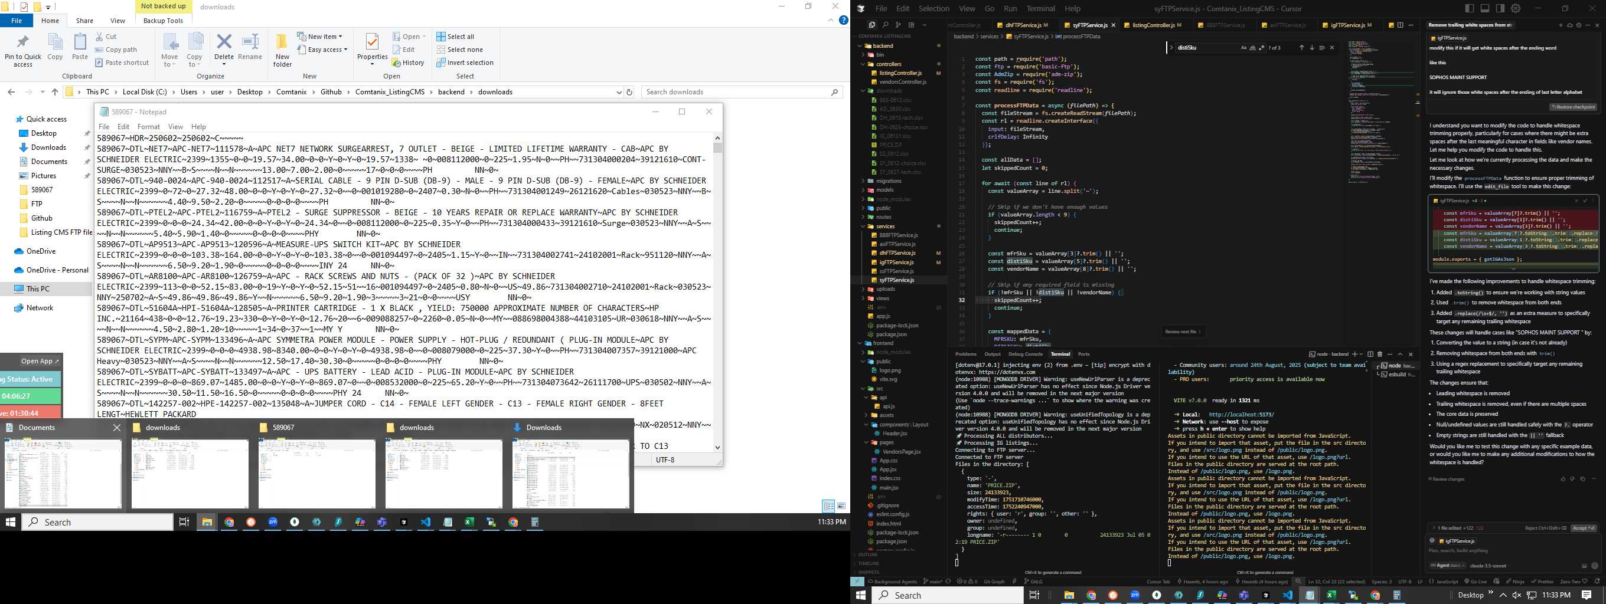
Task: Click Invert selection in Explorer ribbon
Action: [x=465, y=63]
